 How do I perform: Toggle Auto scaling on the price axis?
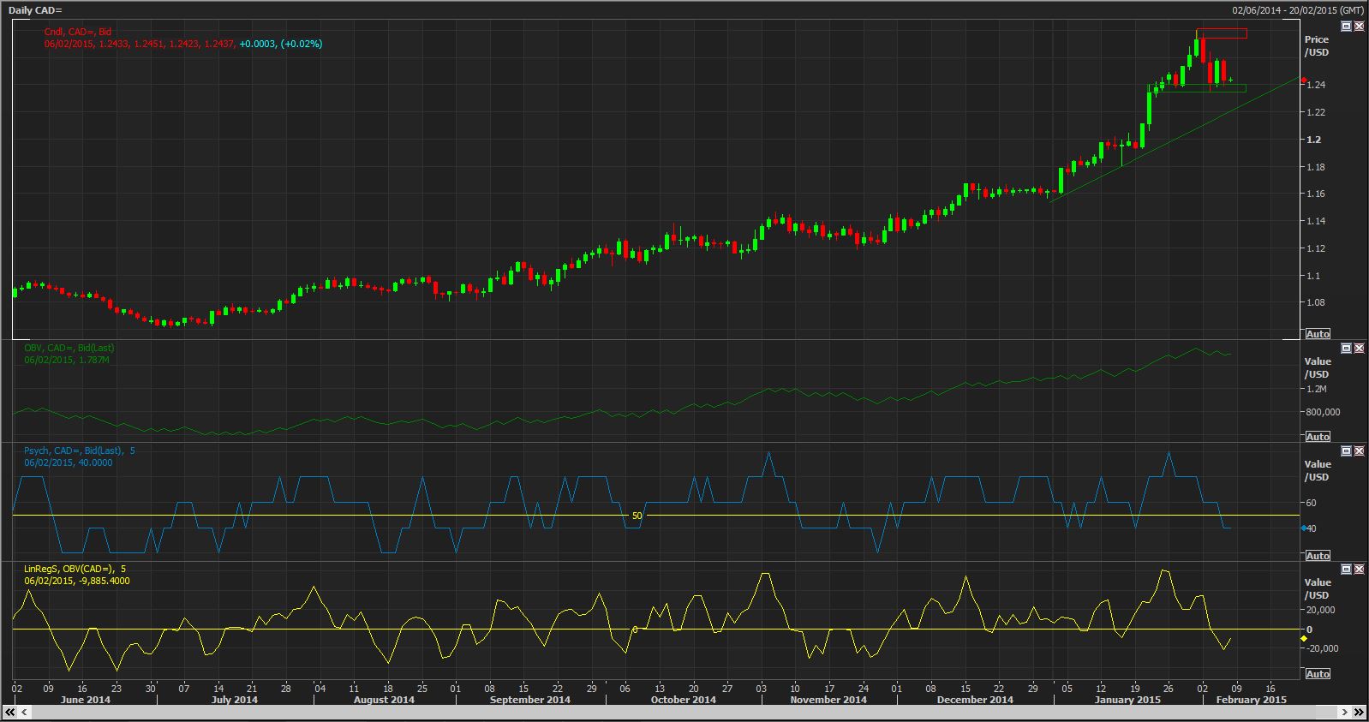pyautogui.click(x=1318, y=334)
